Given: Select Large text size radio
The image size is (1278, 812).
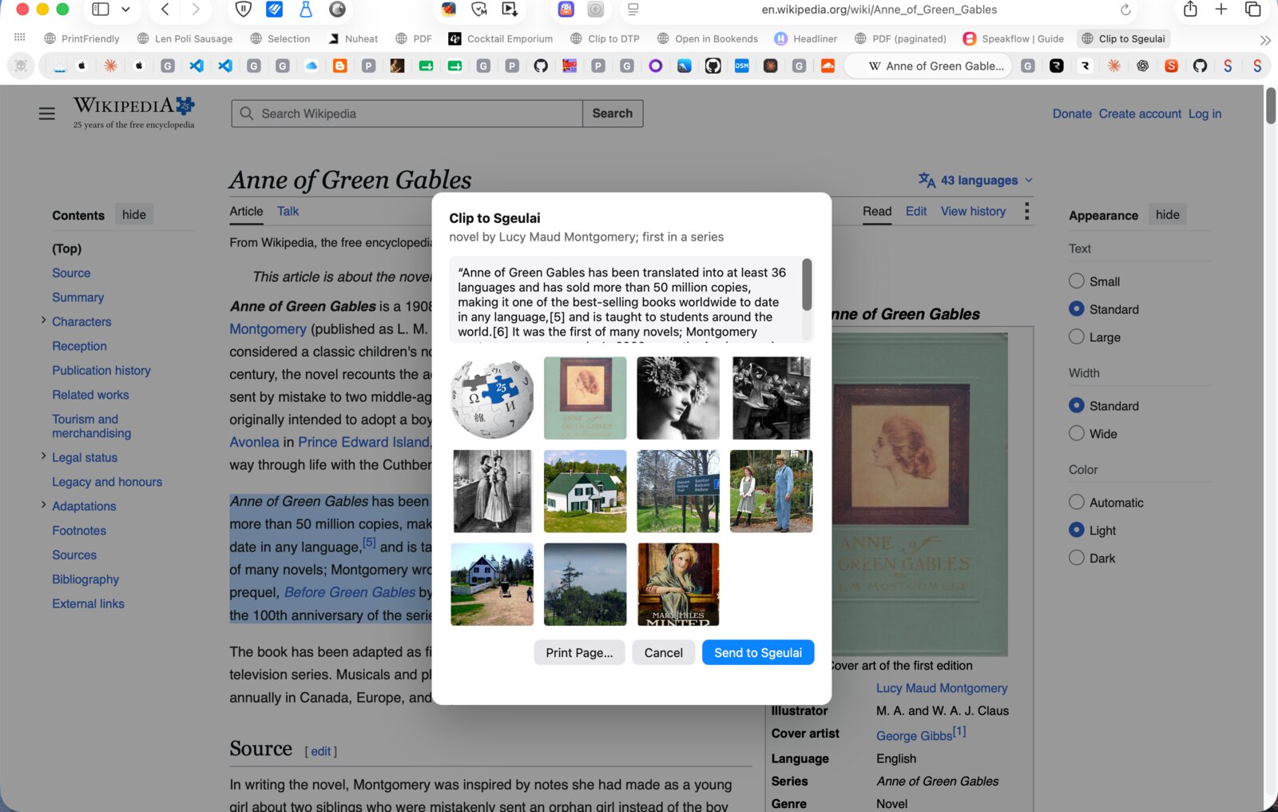Looking at the screenshot, I should coord(1077,336).
